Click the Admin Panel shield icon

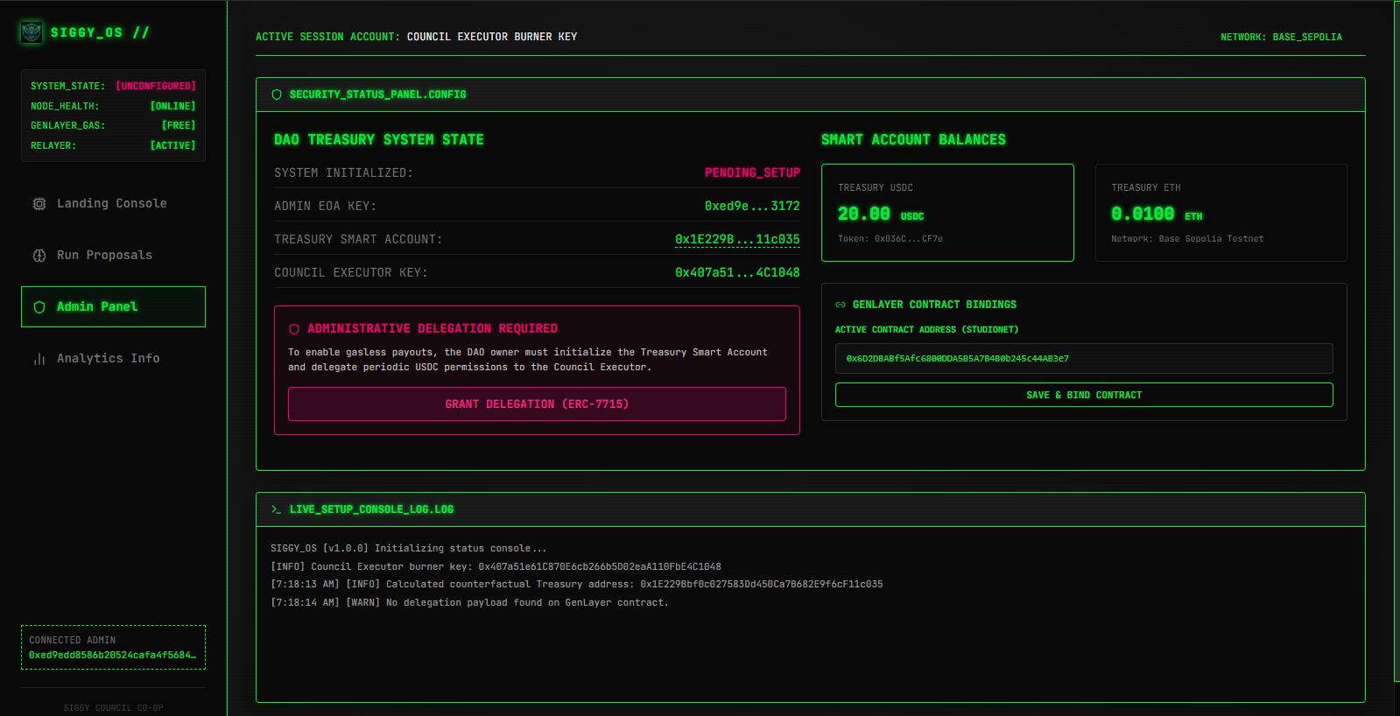[x=39, y=307]
